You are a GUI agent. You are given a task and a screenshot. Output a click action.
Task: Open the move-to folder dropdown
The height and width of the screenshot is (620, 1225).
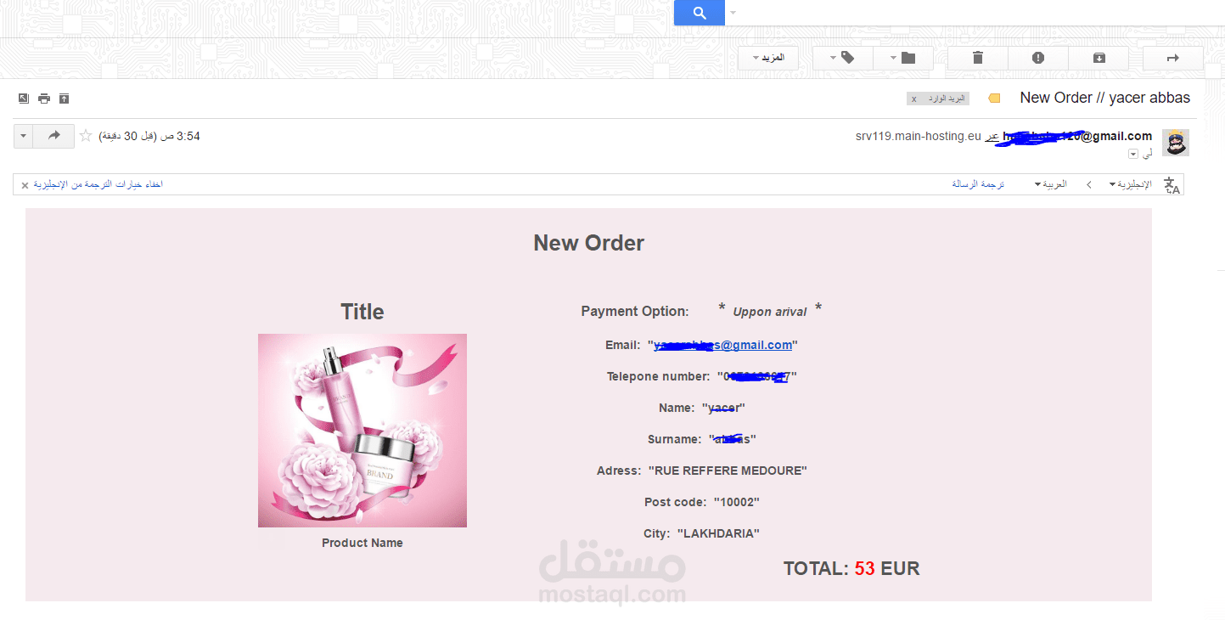coord(903,58)
